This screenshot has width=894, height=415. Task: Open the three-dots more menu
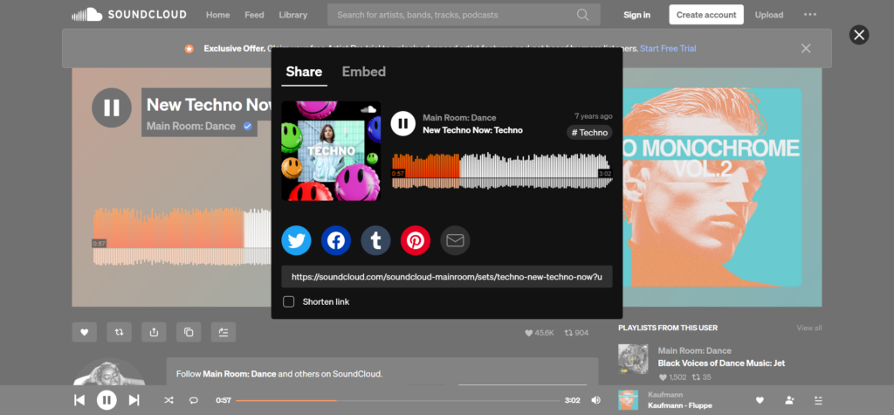tap(810, 15)
